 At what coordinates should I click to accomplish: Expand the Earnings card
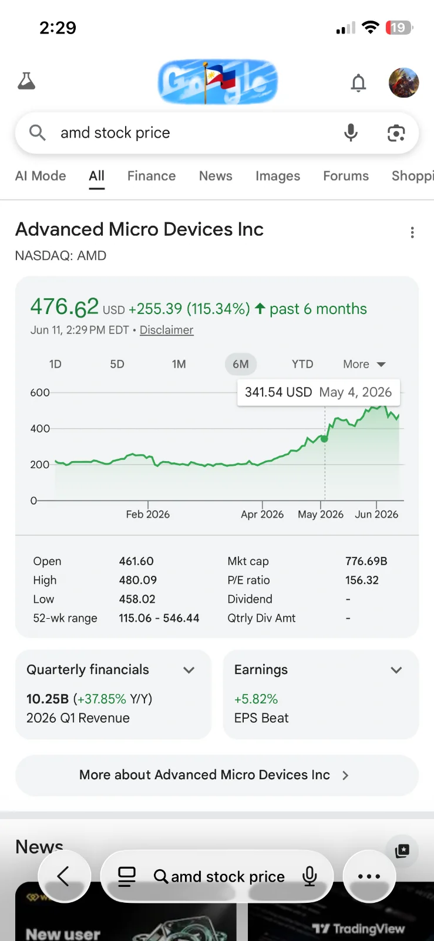click(321, 694)
